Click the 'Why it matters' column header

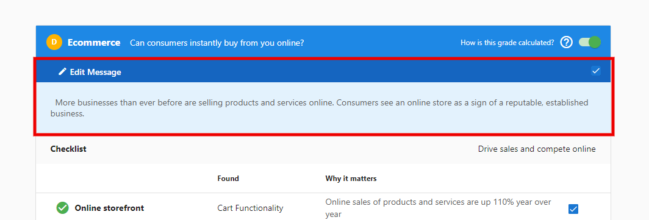(351, 179)
